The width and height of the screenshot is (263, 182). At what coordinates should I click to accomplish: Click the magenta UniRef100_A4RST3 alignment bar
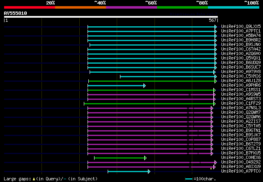150,99
